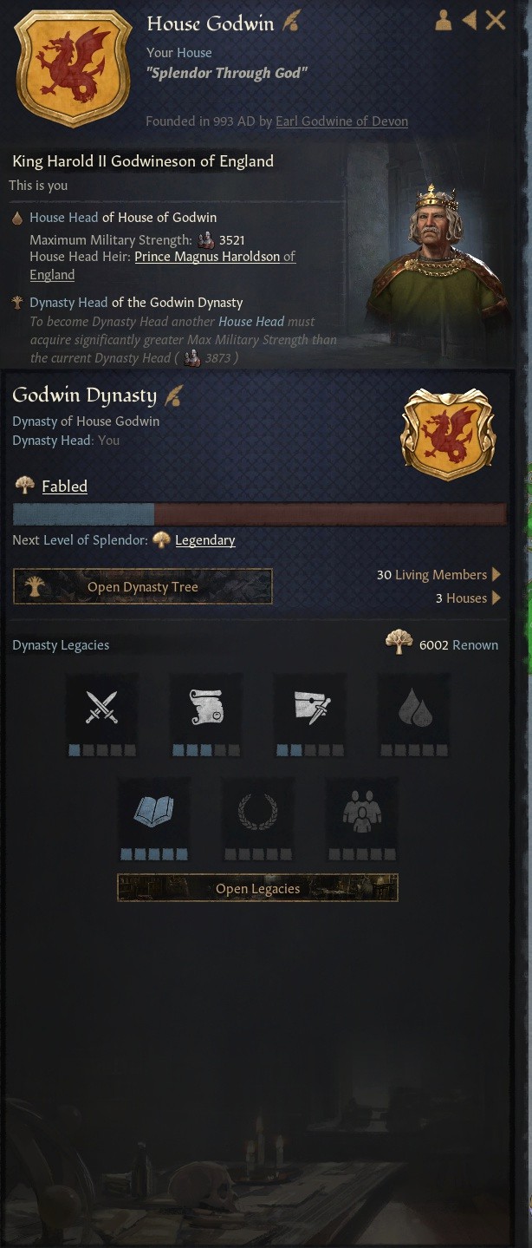532x1248 pixels.
Task: Click the laurel wreath Glory legacy icon
Action: click(x=257, y=812)
